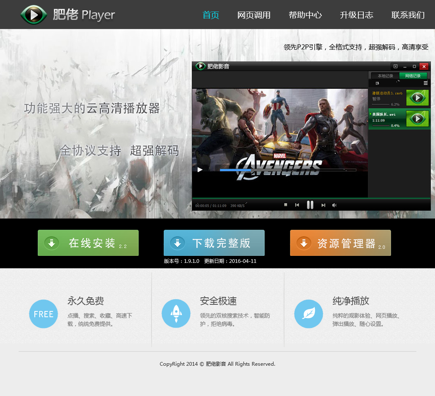Click the rocket icon for 安全极速
This screenshot has height=396, width=435.
(x=176, y=314)
